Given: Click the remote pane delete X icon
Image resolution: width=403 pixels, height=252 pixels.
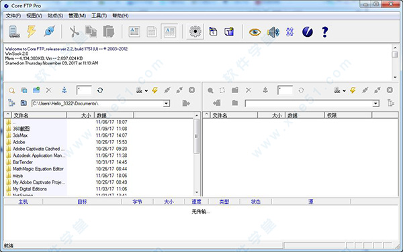Looking at the screenshot, I should 249,90.
